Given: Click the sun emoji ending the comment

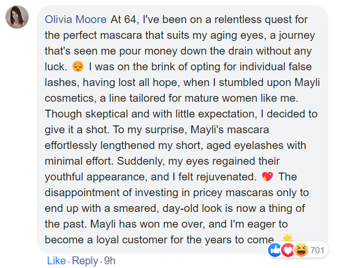Looking at the screenshot, I should 287,239.
